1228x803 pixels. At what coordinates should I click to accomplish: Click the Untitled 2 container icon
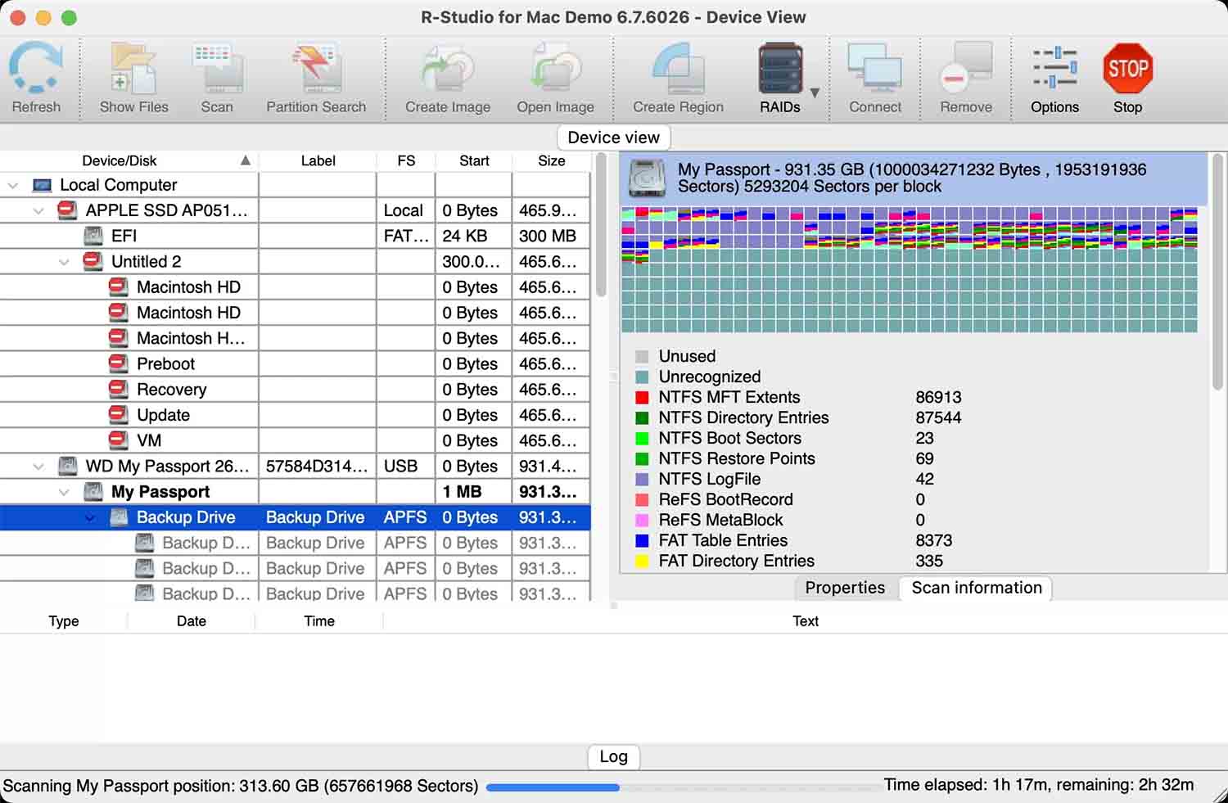(93, 261)
